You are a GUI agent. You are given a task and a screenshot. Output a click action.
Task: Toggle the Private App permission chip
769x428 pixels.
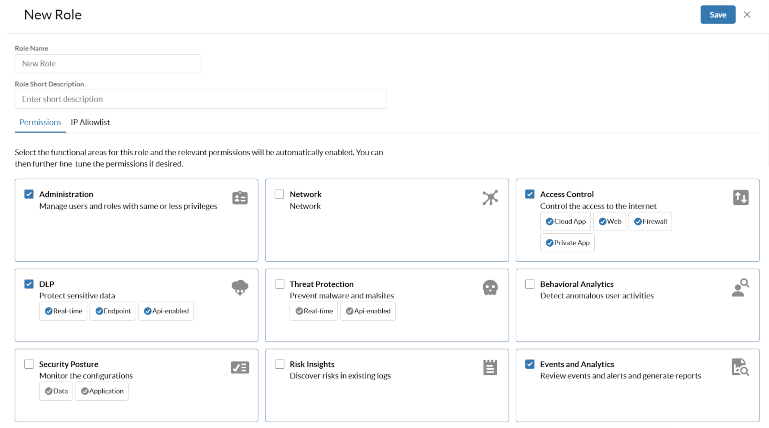(567, 243)
